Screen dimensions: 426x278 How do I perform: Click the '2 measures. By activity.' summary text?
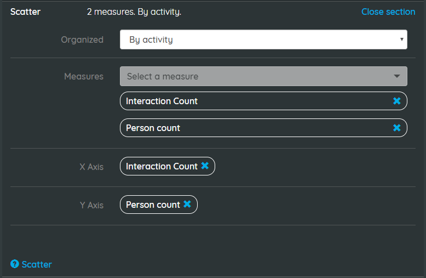(134, 12)
